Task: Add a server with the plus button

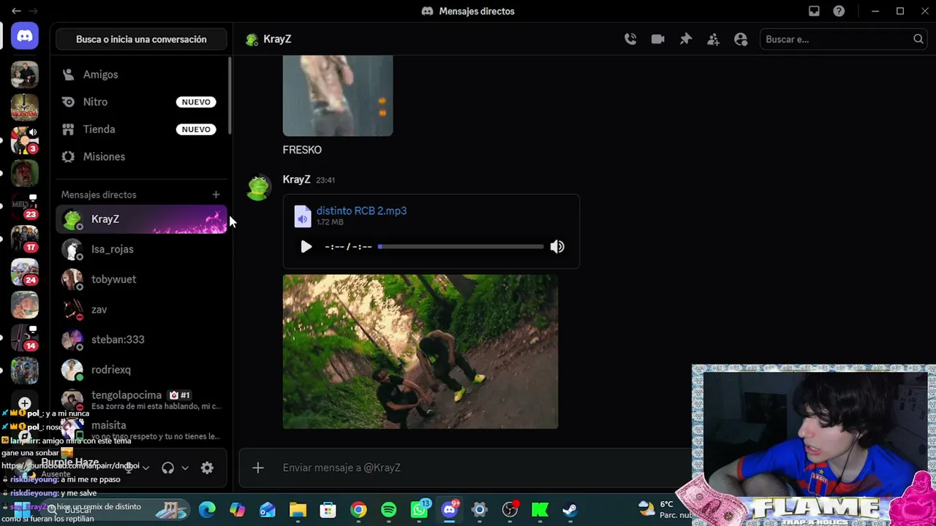Action: point(24,403)
